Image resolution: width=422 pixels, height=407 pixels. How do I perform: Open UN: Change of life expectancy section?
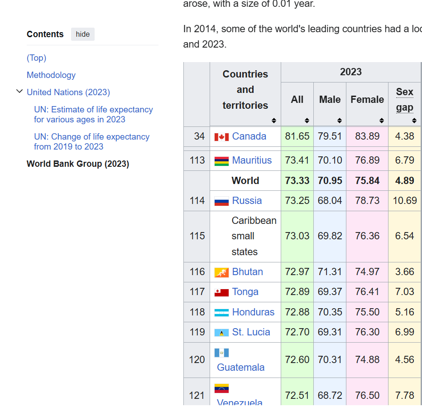point(91,142)
